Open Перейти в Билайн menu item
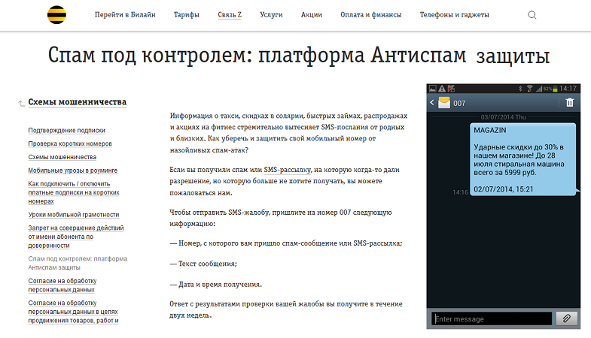Screen dimensions: 591x338 125,15
